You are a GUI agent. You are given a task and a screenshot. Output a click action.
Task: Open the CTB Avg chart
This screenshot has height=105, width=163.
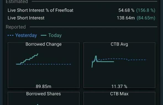119,65
